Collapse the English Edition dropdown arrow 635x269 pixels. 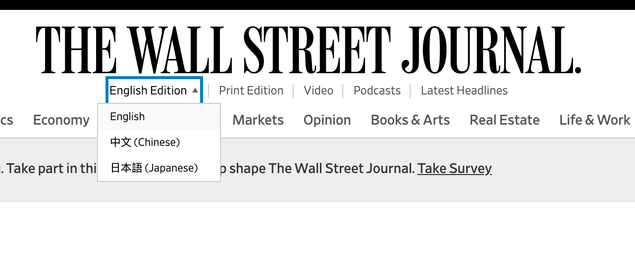[195, 90]
